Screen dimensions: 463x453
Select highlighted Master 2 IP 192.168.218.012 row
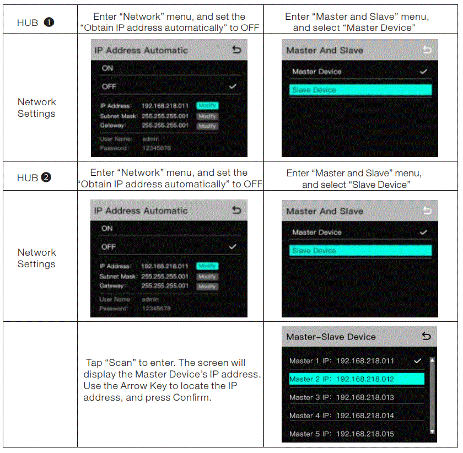(x=357, y=379)
